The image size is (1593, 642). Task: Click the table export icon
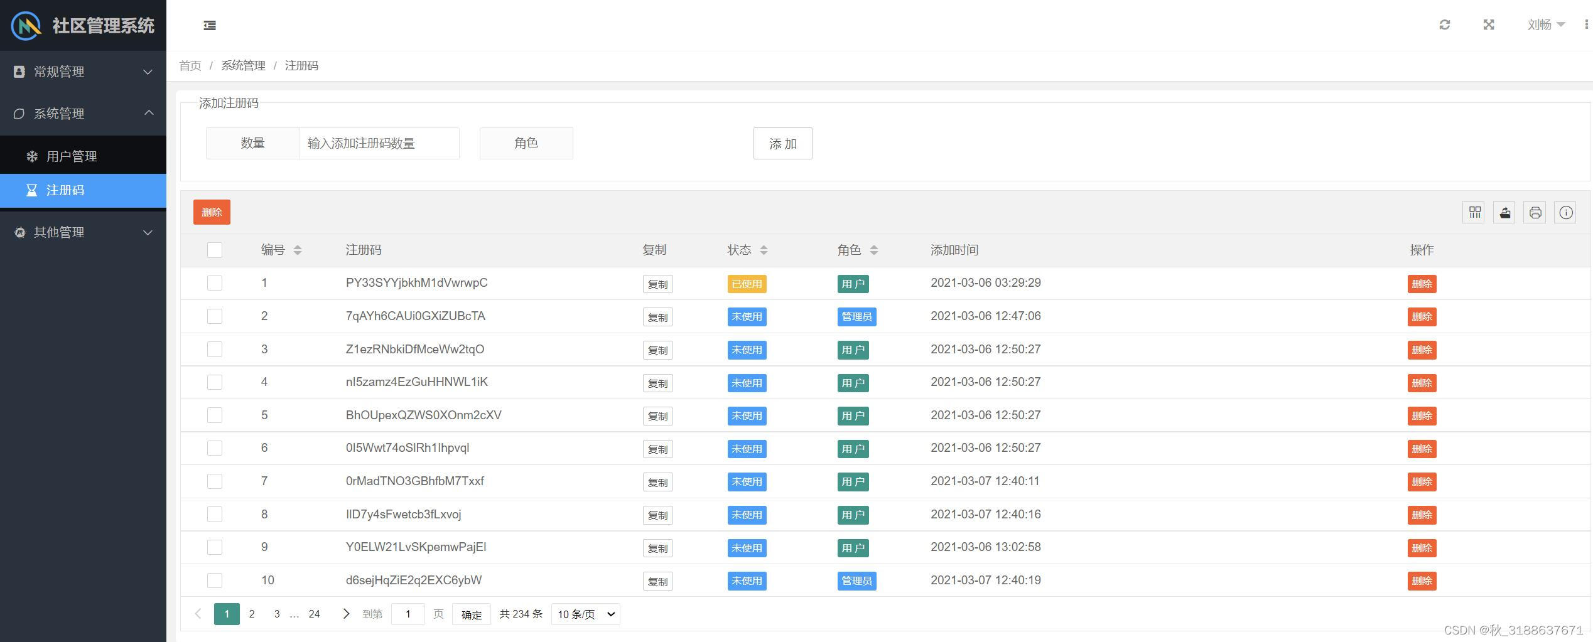(x=1504, y=213)
